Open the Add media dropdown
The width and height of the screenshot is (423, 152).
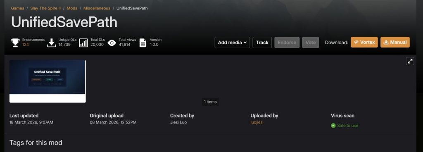click(232, 43)
